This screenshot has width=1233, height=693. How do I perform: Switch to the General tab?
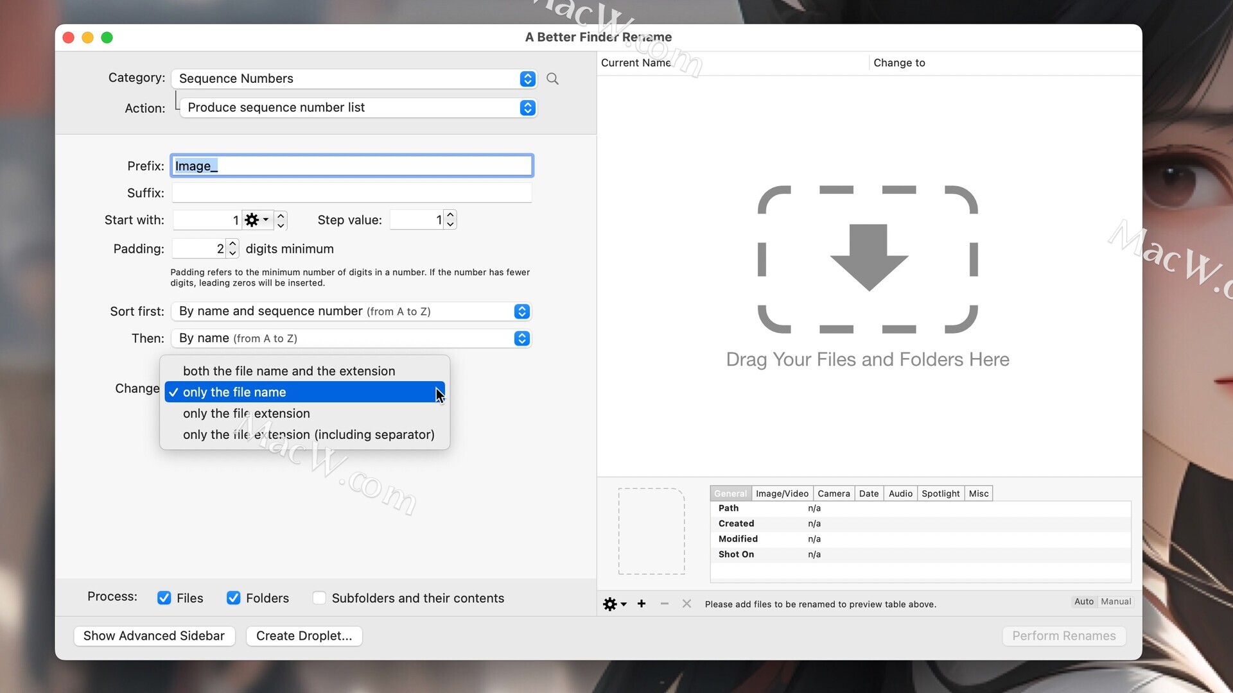[731, 493]
